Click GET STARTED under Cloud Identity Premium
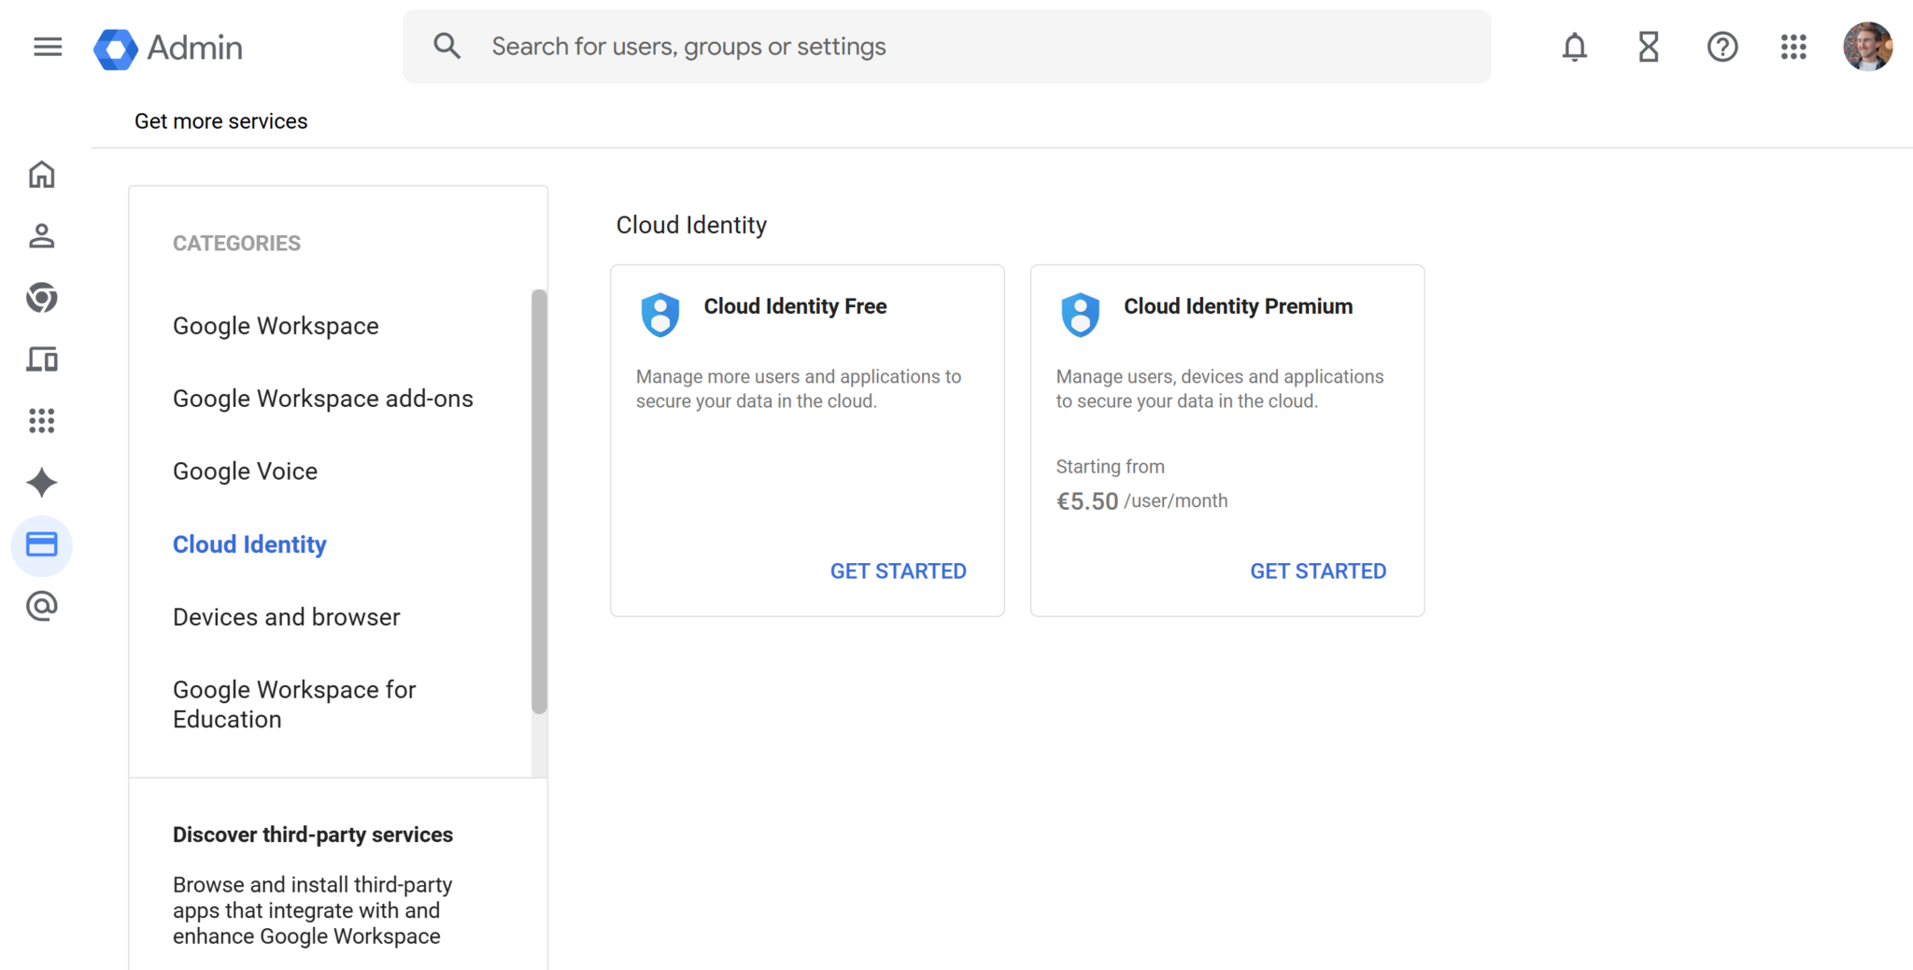 pos(1318,570)
